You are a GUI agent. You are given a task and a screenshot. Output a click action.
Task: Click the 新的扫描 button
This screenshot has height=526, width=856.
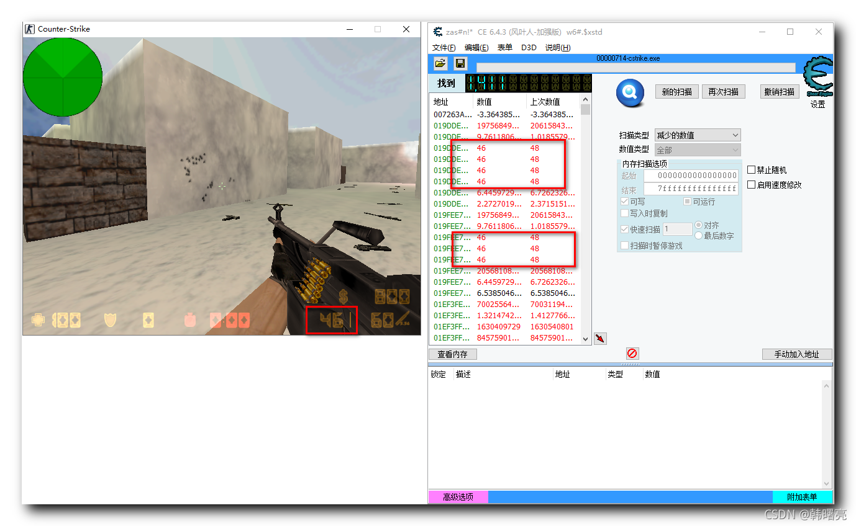[676, 92]
